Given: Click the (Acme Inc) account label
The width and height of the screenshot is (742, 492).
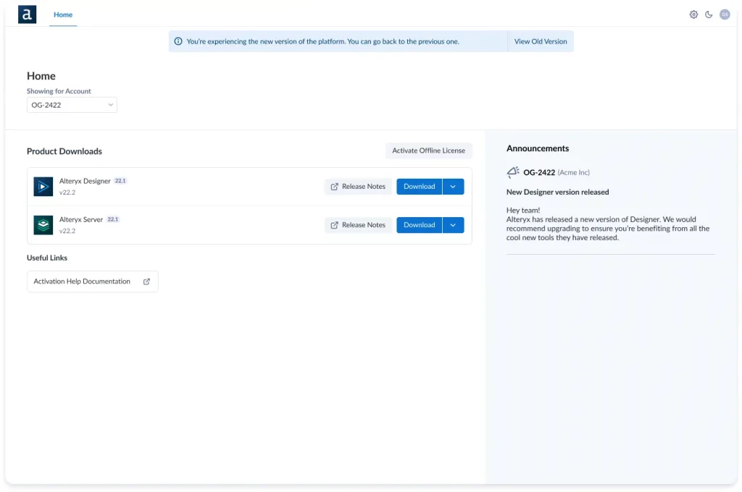Looking at the screenshot, I should 574,172.
